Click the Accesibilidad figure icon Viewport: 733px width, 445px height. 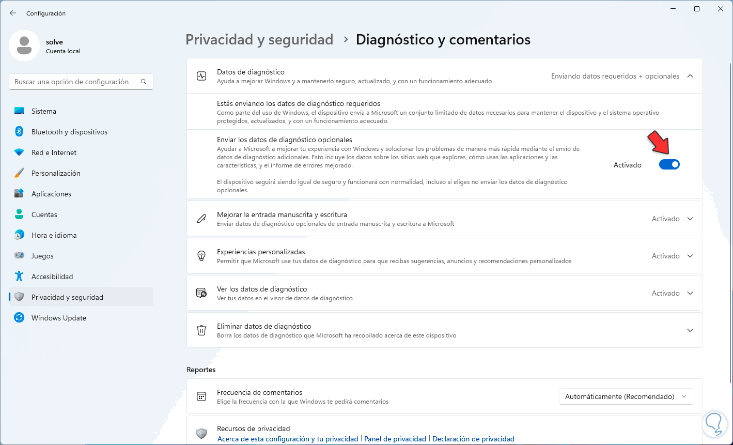click(19, 277)
